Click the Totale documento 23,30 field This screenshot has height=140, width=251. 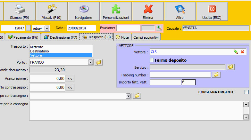(47, 70)
